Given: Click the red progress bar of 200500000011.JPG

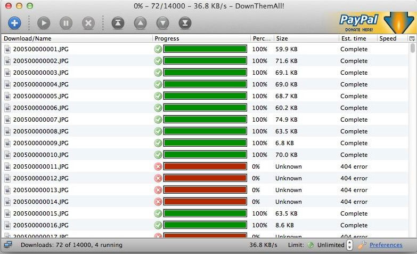Looking at the screenshot, I should [x=205, y=166].
